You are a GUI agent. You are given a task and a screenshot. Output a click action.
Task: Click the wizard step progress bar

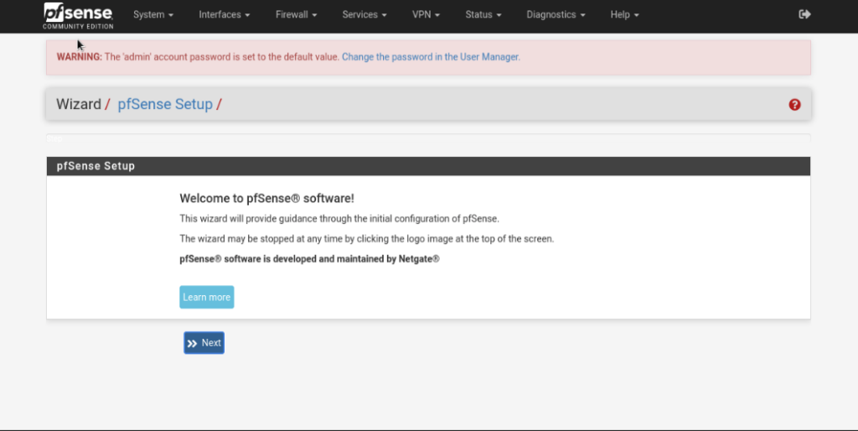click(x=428, y=138)
